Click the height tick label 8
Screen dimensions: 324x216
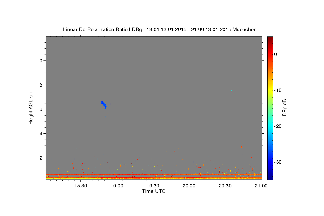tap(40, 85)
